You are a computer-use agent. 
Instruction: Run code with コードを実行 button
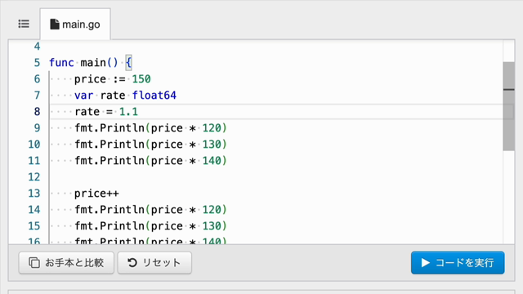point(458,263)
